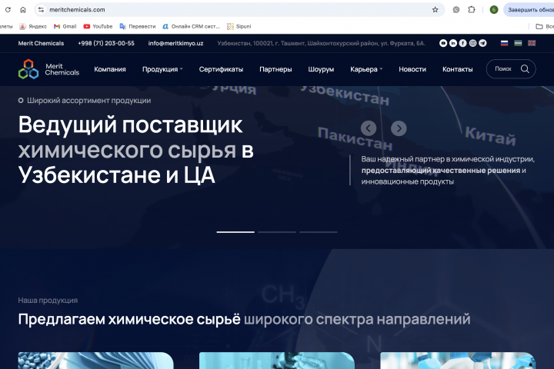Open the company YouTube social icon

(443, 43)
